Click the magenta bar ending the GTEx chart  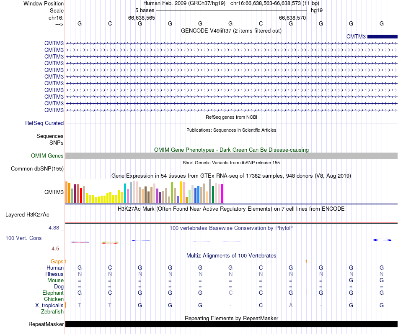(x=222, y=194)
